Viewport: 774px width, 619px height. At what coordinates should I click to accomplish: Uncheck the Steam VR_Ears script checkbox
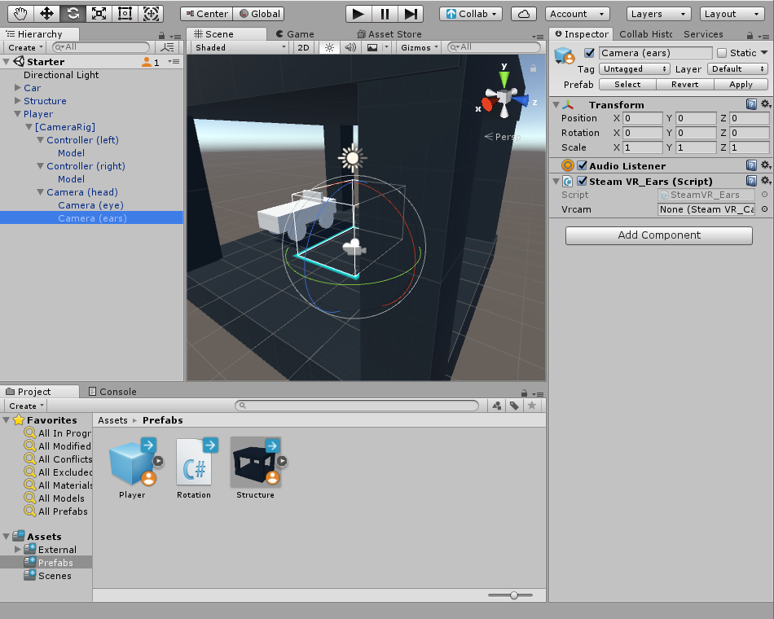coord(582,182)
